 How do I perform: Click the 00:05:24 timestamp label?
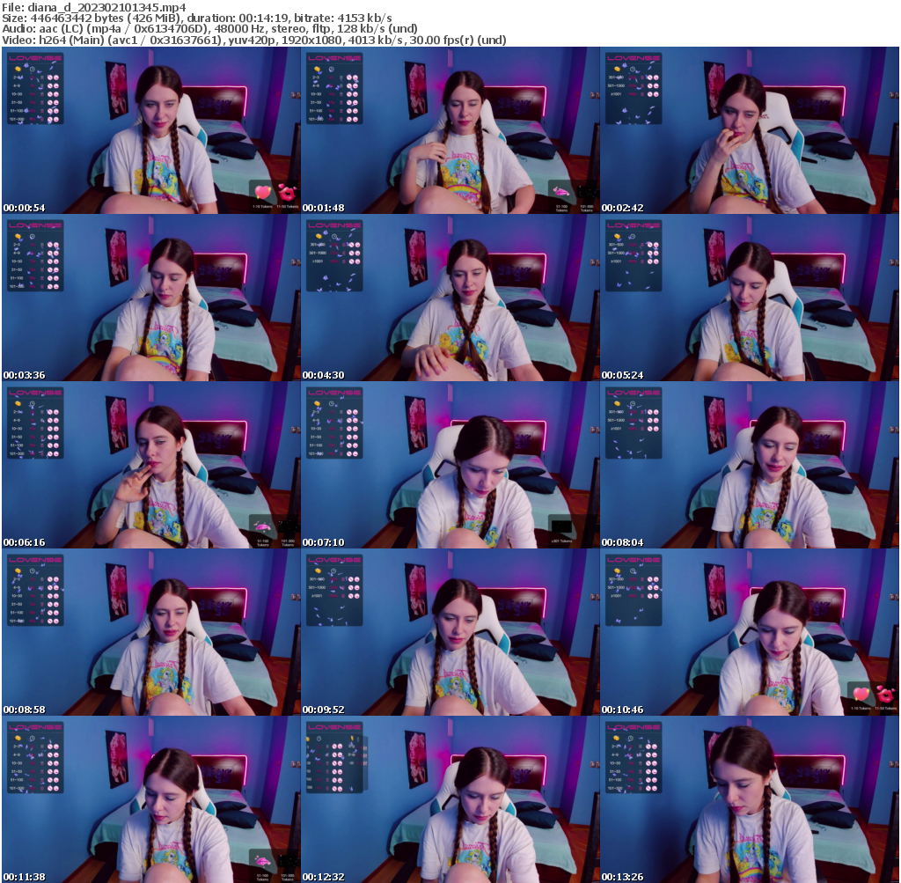click(x=622, y=375)
